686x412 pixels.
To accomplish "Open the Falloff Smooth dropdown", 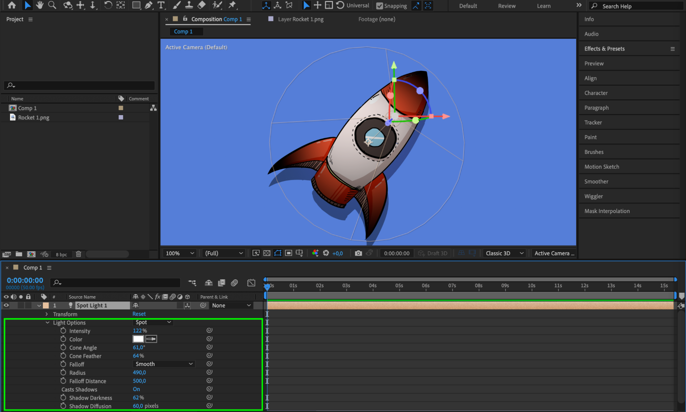I will coord(163,364).
